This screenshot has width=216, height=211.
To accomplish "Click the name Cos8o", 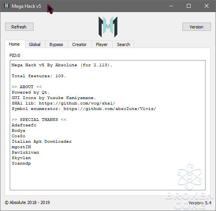I will (18, 136).
